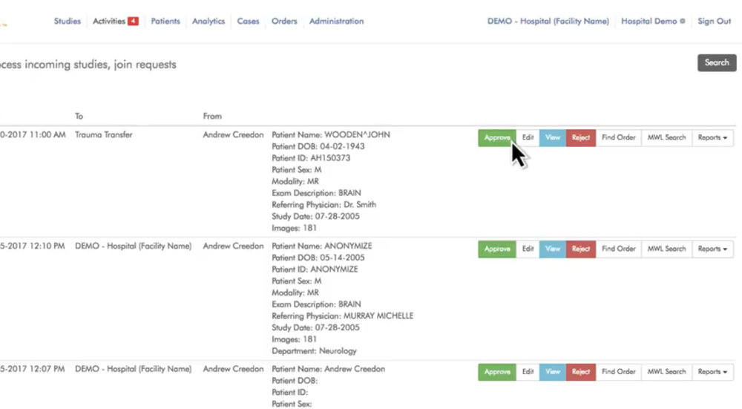This screenshot has width=742, height=409.
Task: Reject the WOODEN^JOHN study
Action: tap(581, 138)
